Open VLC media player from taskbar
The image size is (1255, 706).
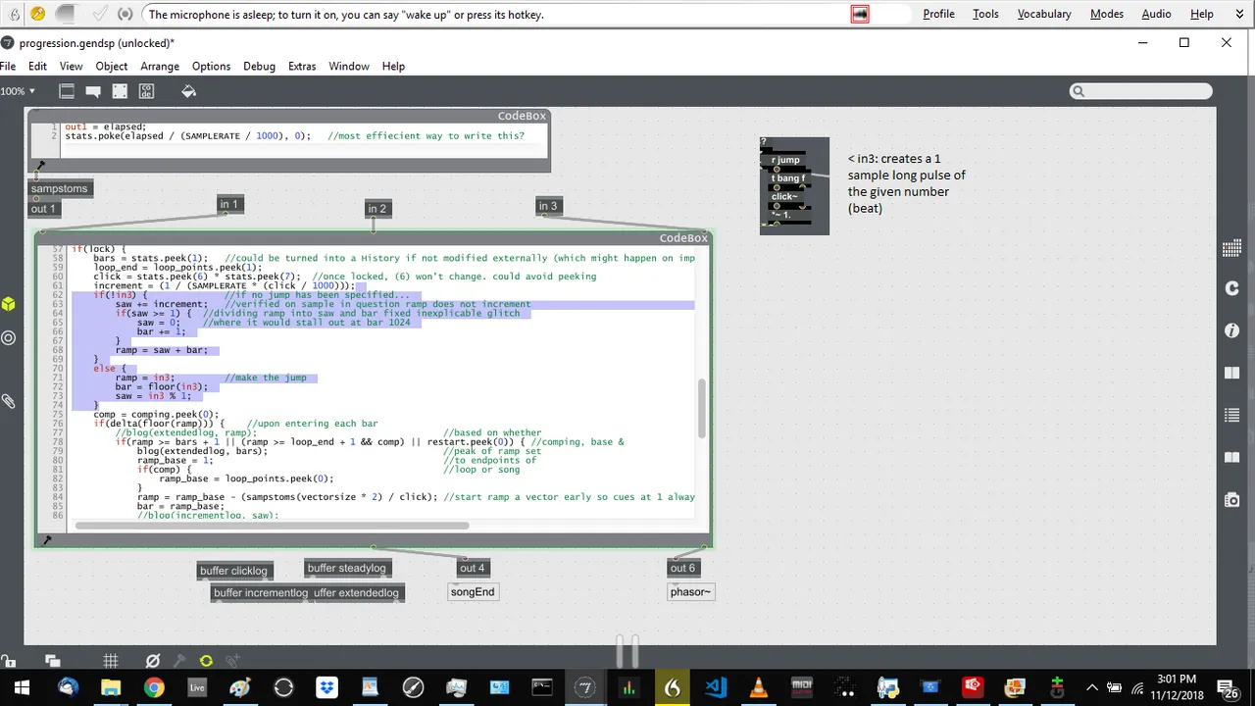click(x=758, y=687)
